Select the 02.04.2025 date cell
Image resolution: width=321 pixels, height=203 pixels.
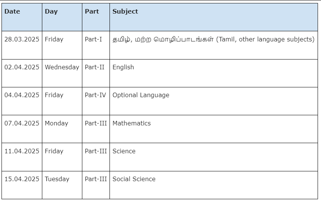click(x=22, y=73)
